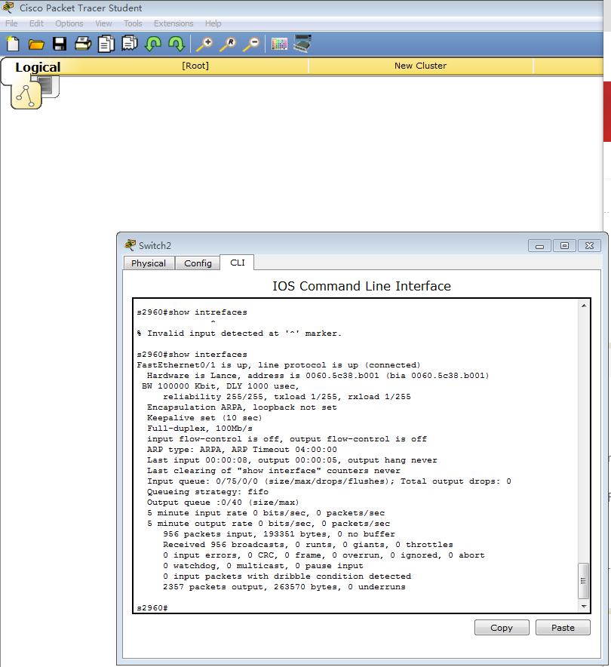The height and width of the screenshot is (667, 611).
Task: Close the Switch2 window
Action: coord(589,245)
